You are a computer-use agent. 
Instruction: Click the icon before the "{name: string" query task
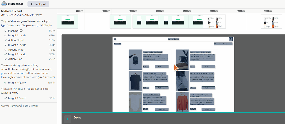(2, 65)
